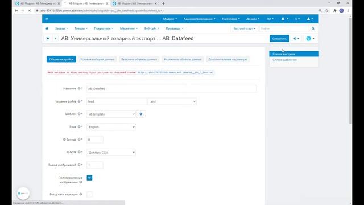Viewport: 364px width, 205px height.
Task: Show help tooltip for Язык
Action: (79, 126)
